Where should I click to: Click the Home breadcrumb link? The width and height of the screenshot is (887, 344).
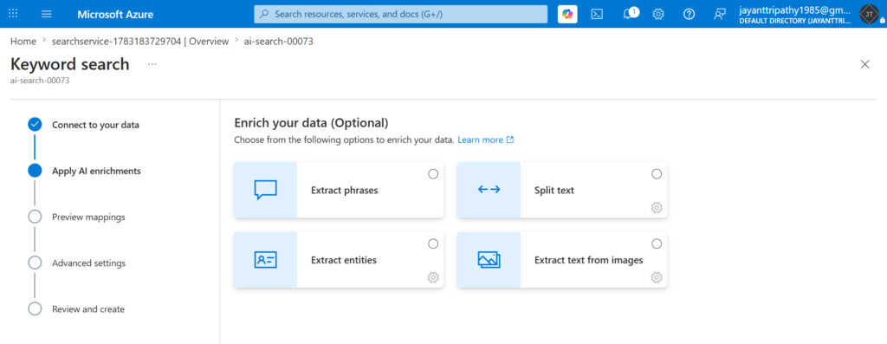[x=23, y=42]
